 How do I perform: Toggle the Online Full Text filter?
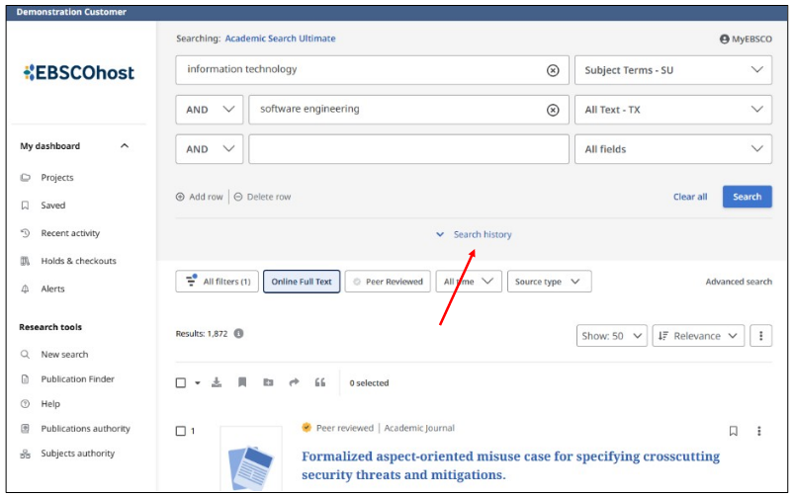302,282
